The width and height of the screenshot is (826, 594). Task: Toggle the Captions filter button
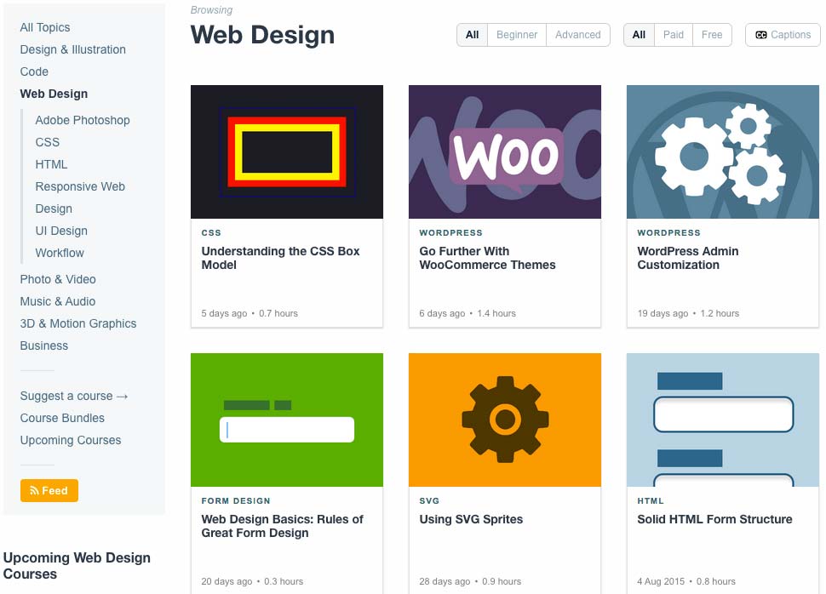click(x=783, y=35)
